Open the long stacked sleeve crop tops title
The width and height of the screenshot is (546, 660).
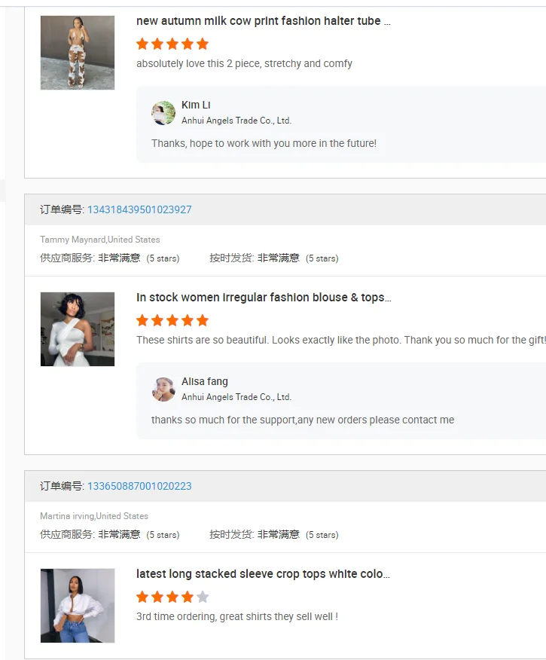point(263,574)
